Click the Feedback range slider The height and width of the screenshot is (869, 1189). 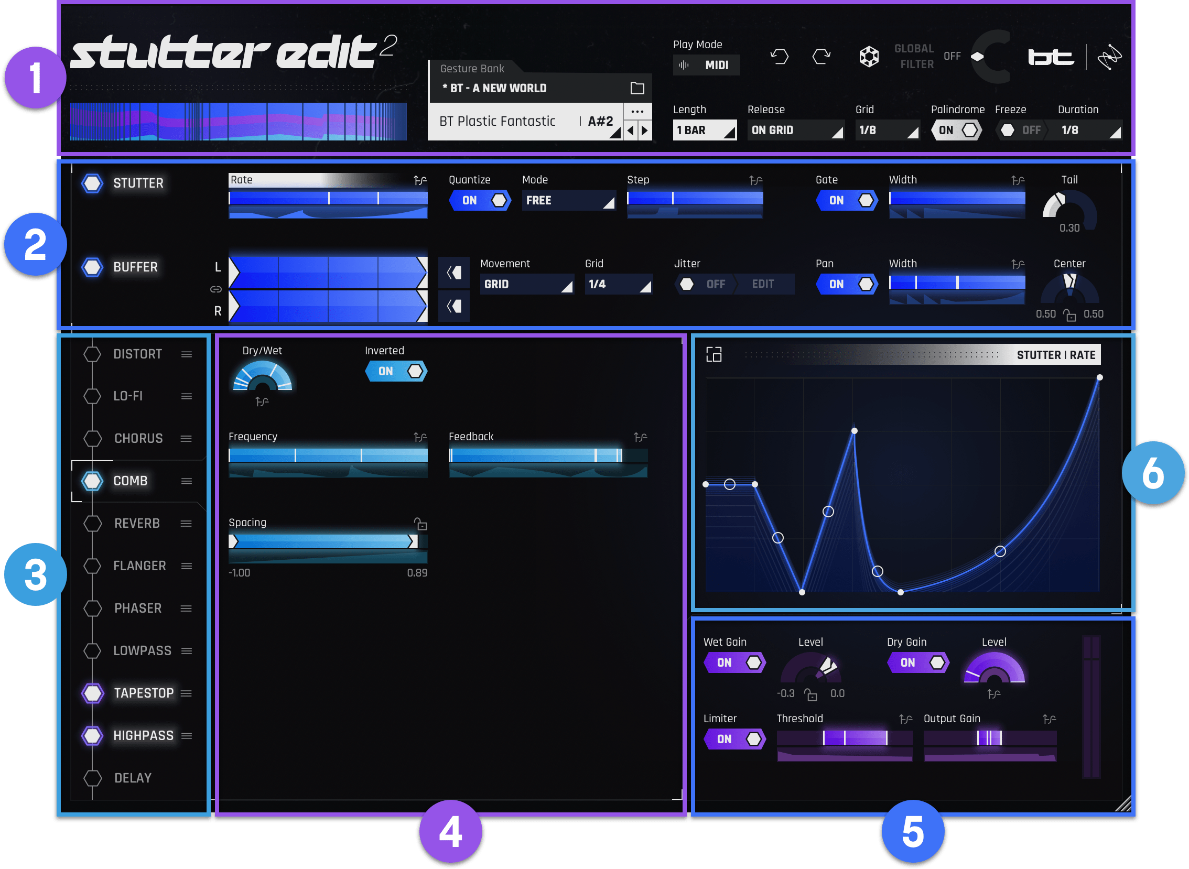[548, 455]
